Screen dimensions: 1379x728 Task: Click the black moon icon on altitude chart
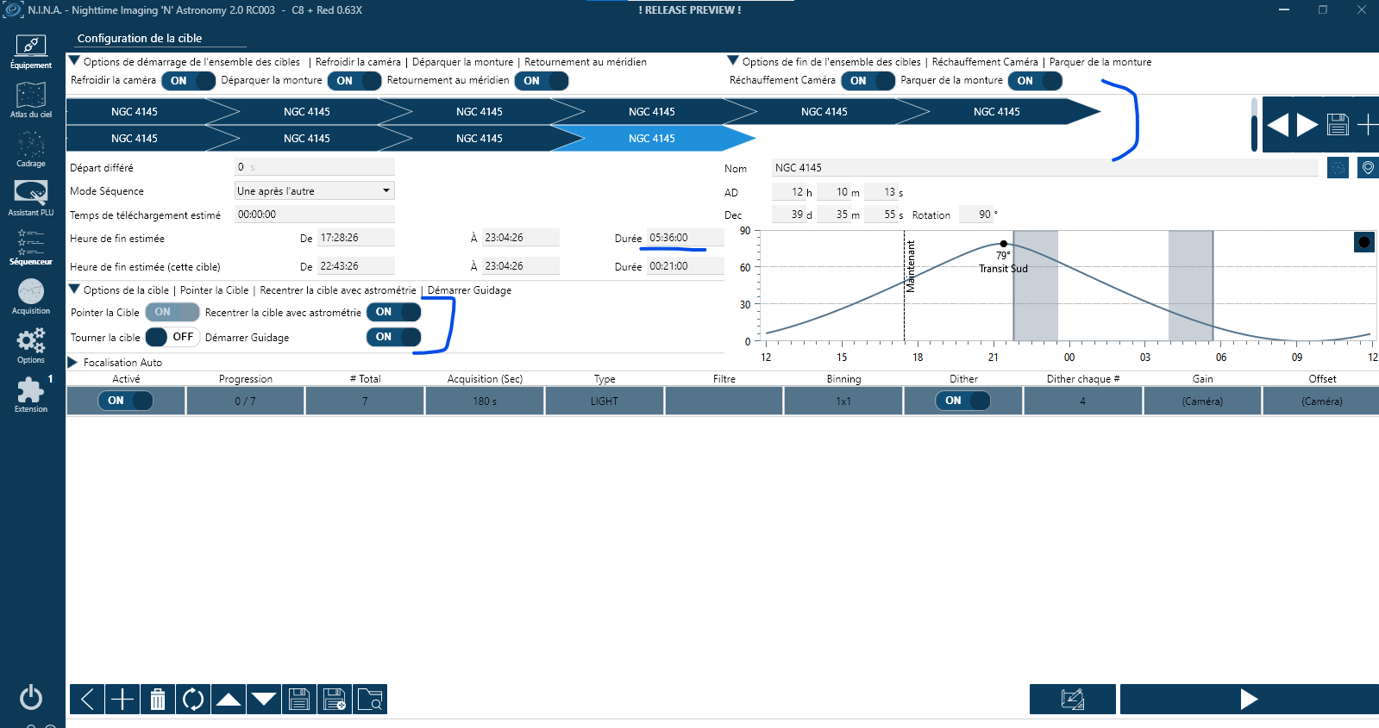pyautogui.click(x=1364, y=242)
